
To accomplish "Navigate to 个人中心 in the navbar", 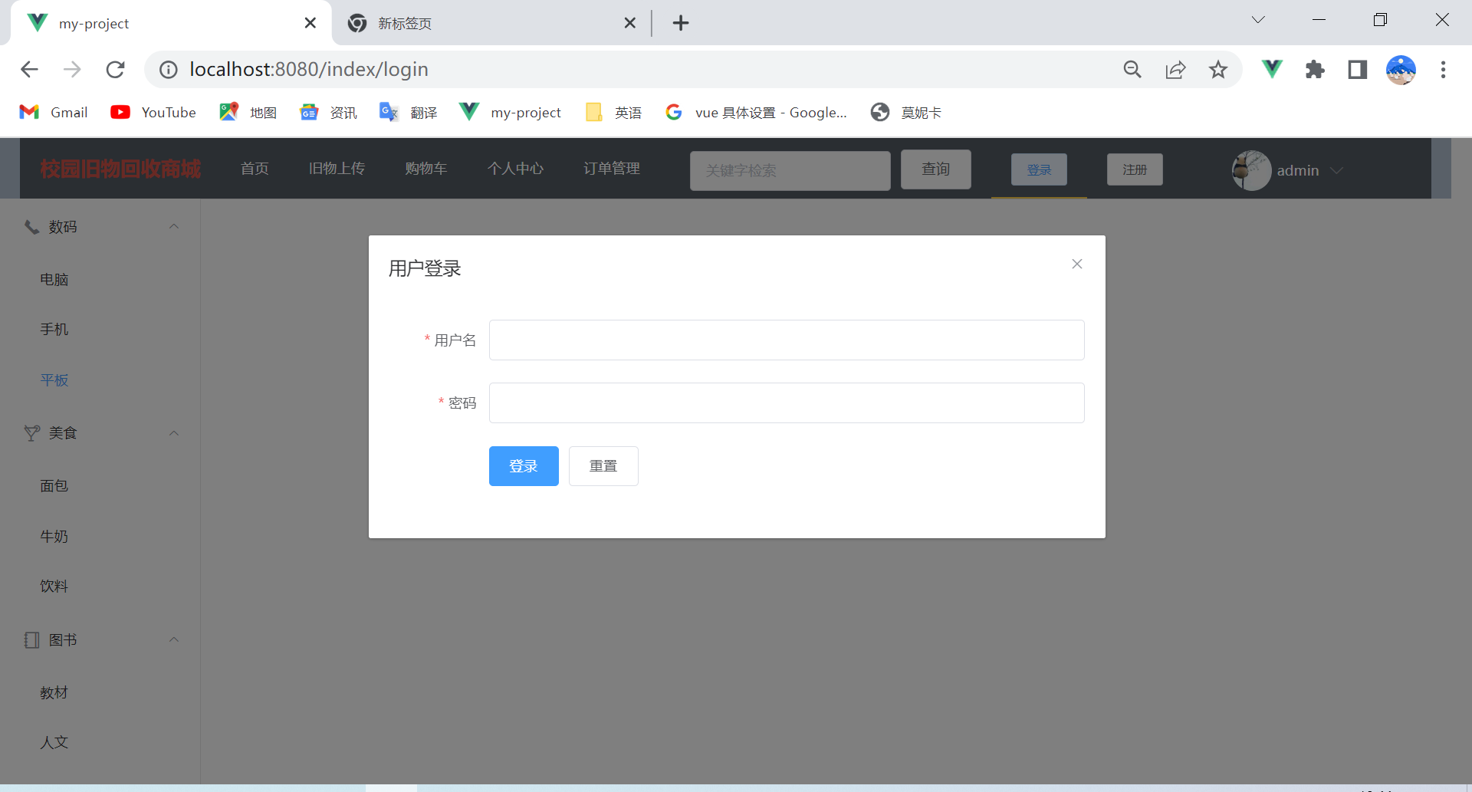I will [x=515, y=169].
